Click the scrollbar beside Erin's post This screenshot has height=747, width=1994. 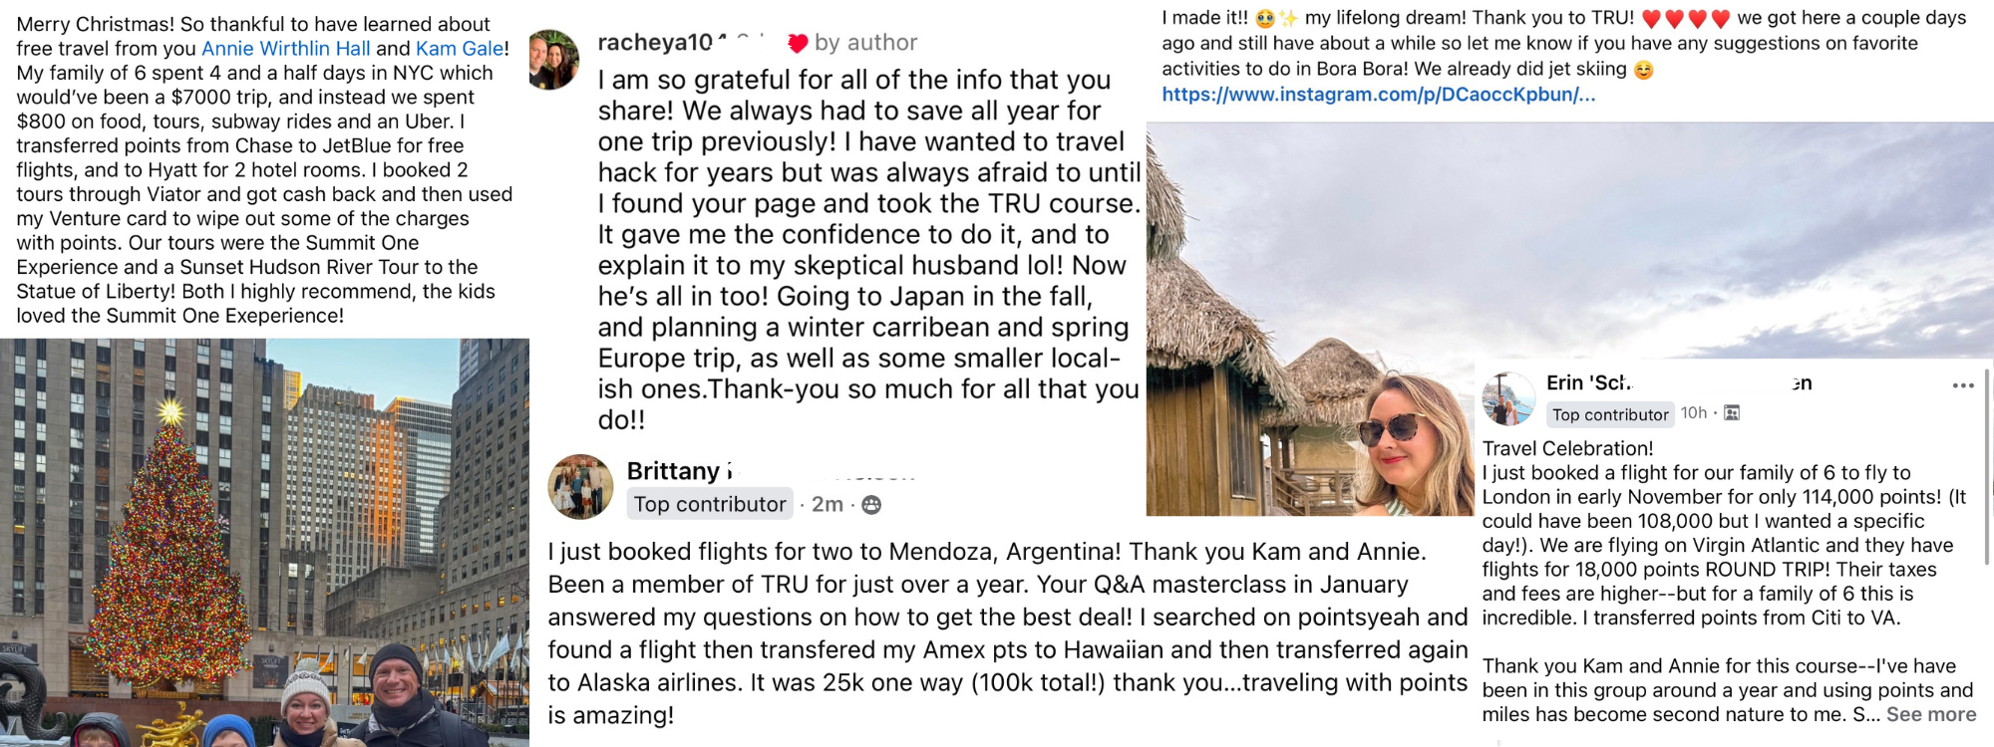[1986, 468]
